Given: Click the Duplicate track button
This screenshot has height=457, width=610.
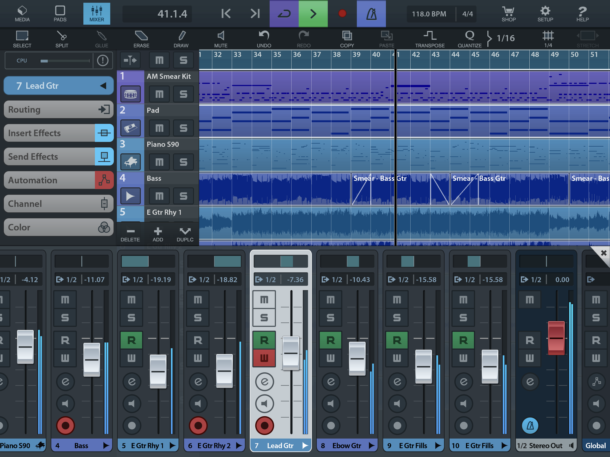Looking at the screenshot, I should click(x=185, y=235).
